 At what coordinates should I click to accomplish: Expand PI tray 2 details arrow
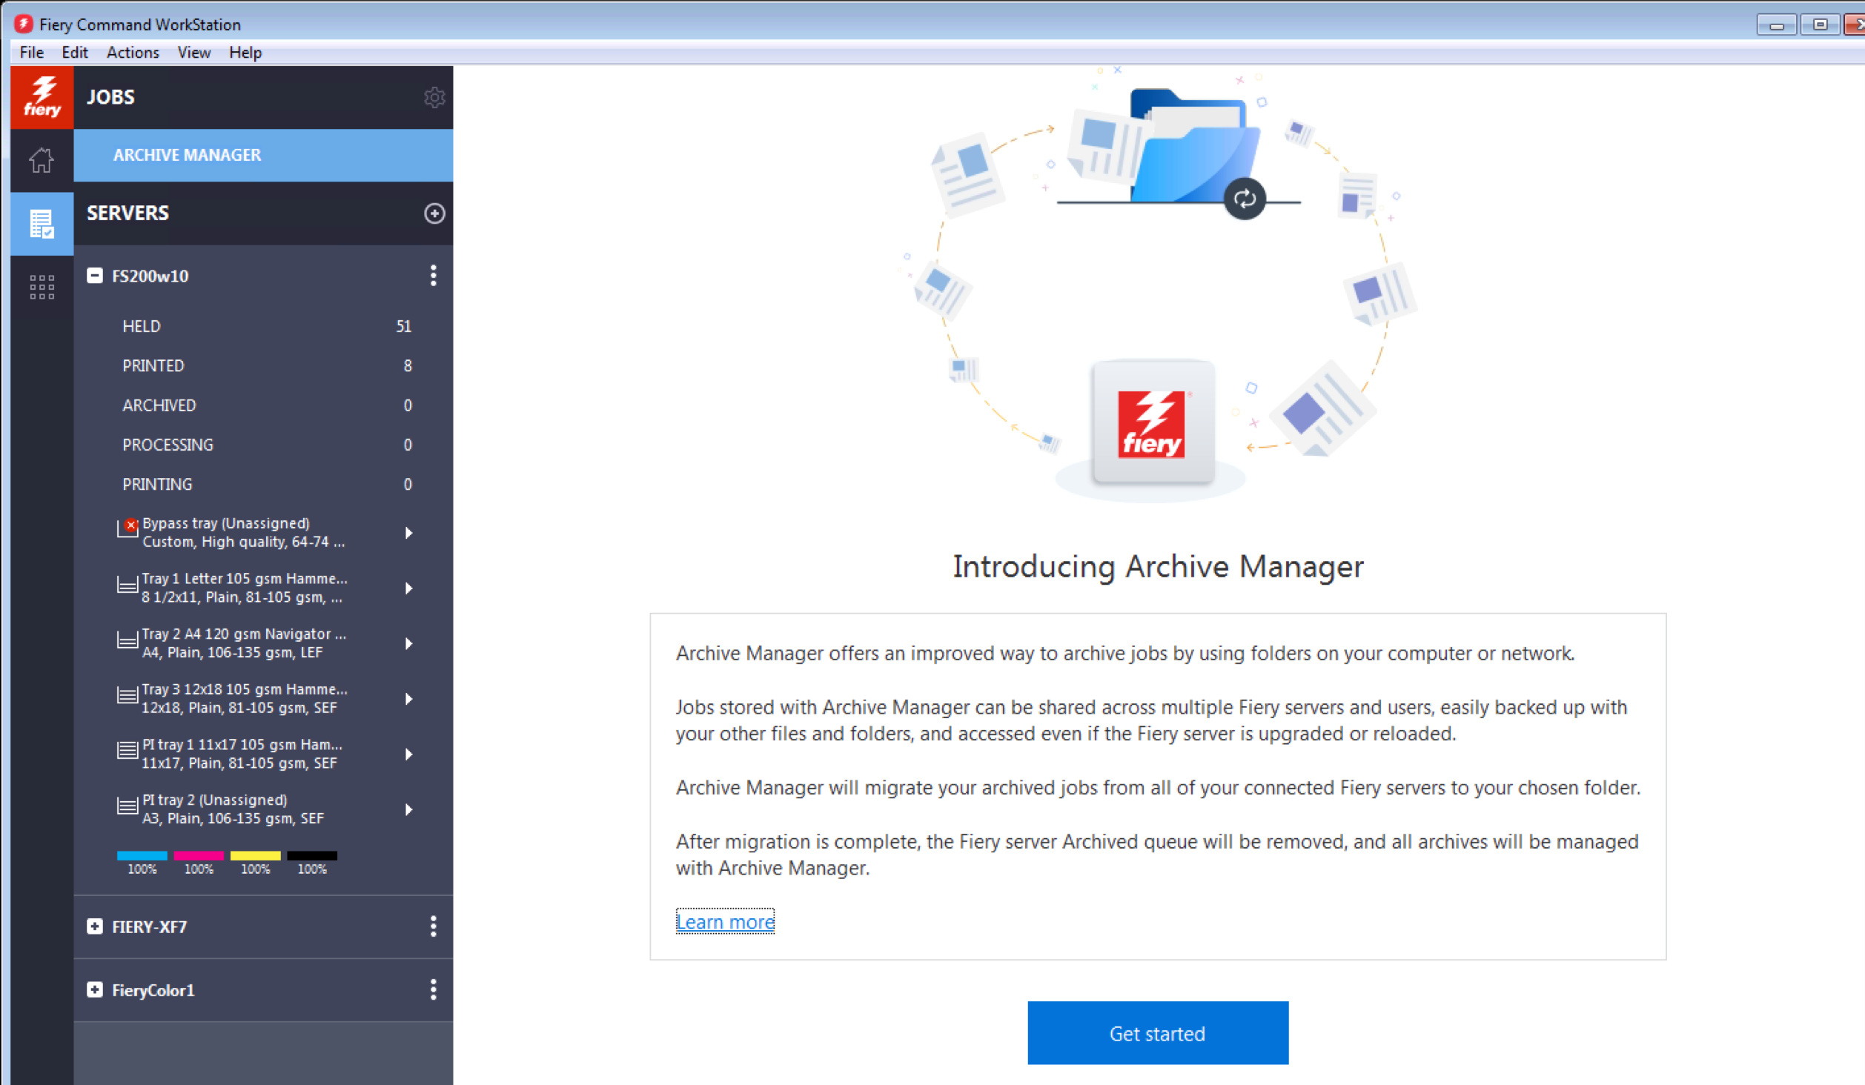click(x=408, y=809)
